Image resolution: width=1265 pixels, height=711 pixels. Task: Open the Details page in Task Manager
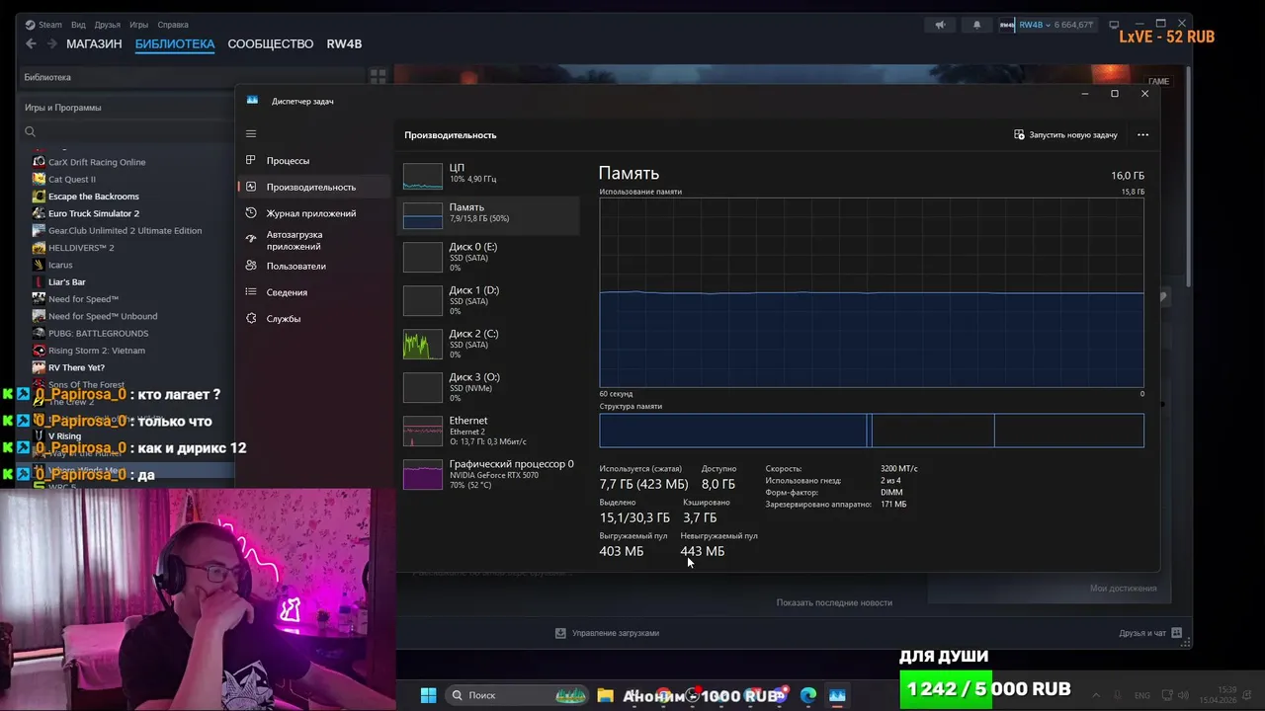287,292
